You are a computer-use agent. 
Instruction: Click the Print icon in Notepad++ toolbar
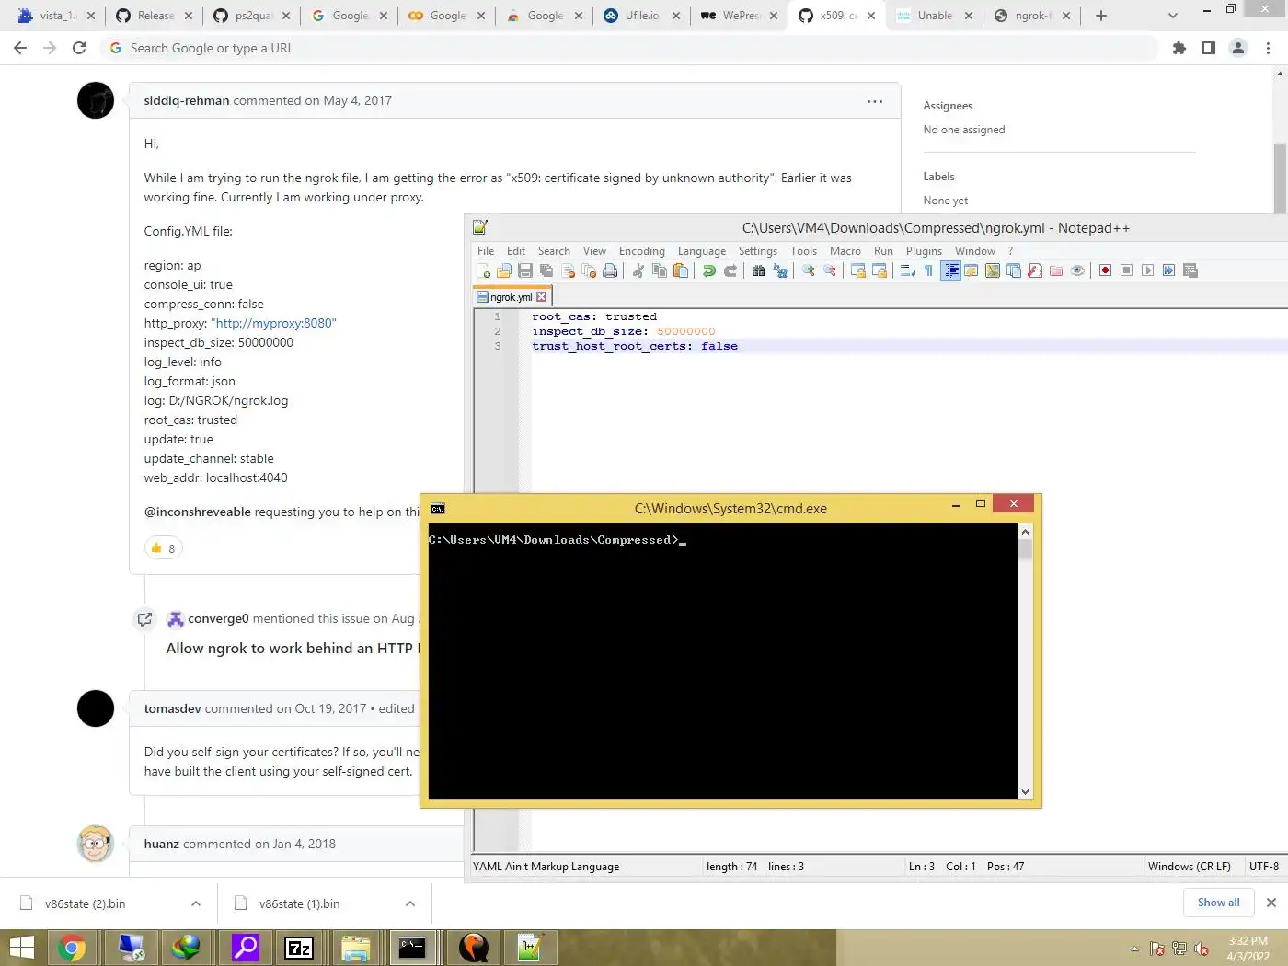click(x=610, y=270)
